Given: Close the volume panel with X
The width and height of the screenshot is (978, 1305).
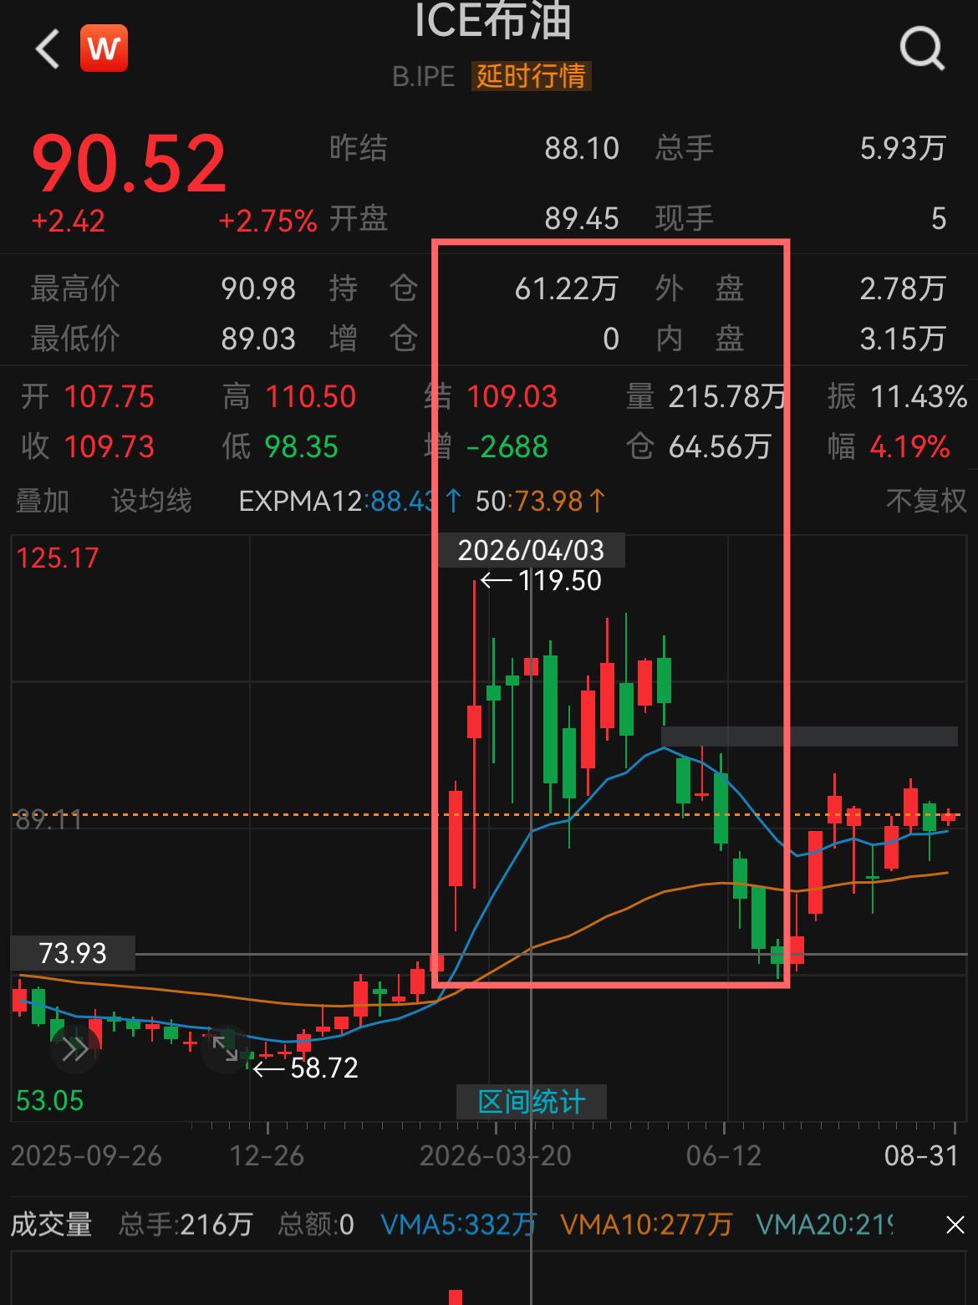Looking at the screenshot, I should click(x=955, y=1226).
